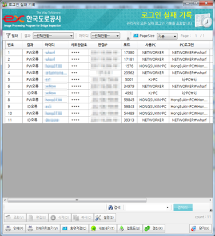Click the horizontal scrollbar thumb
Viewport: 215px width, 236px height.
[77, 200]
